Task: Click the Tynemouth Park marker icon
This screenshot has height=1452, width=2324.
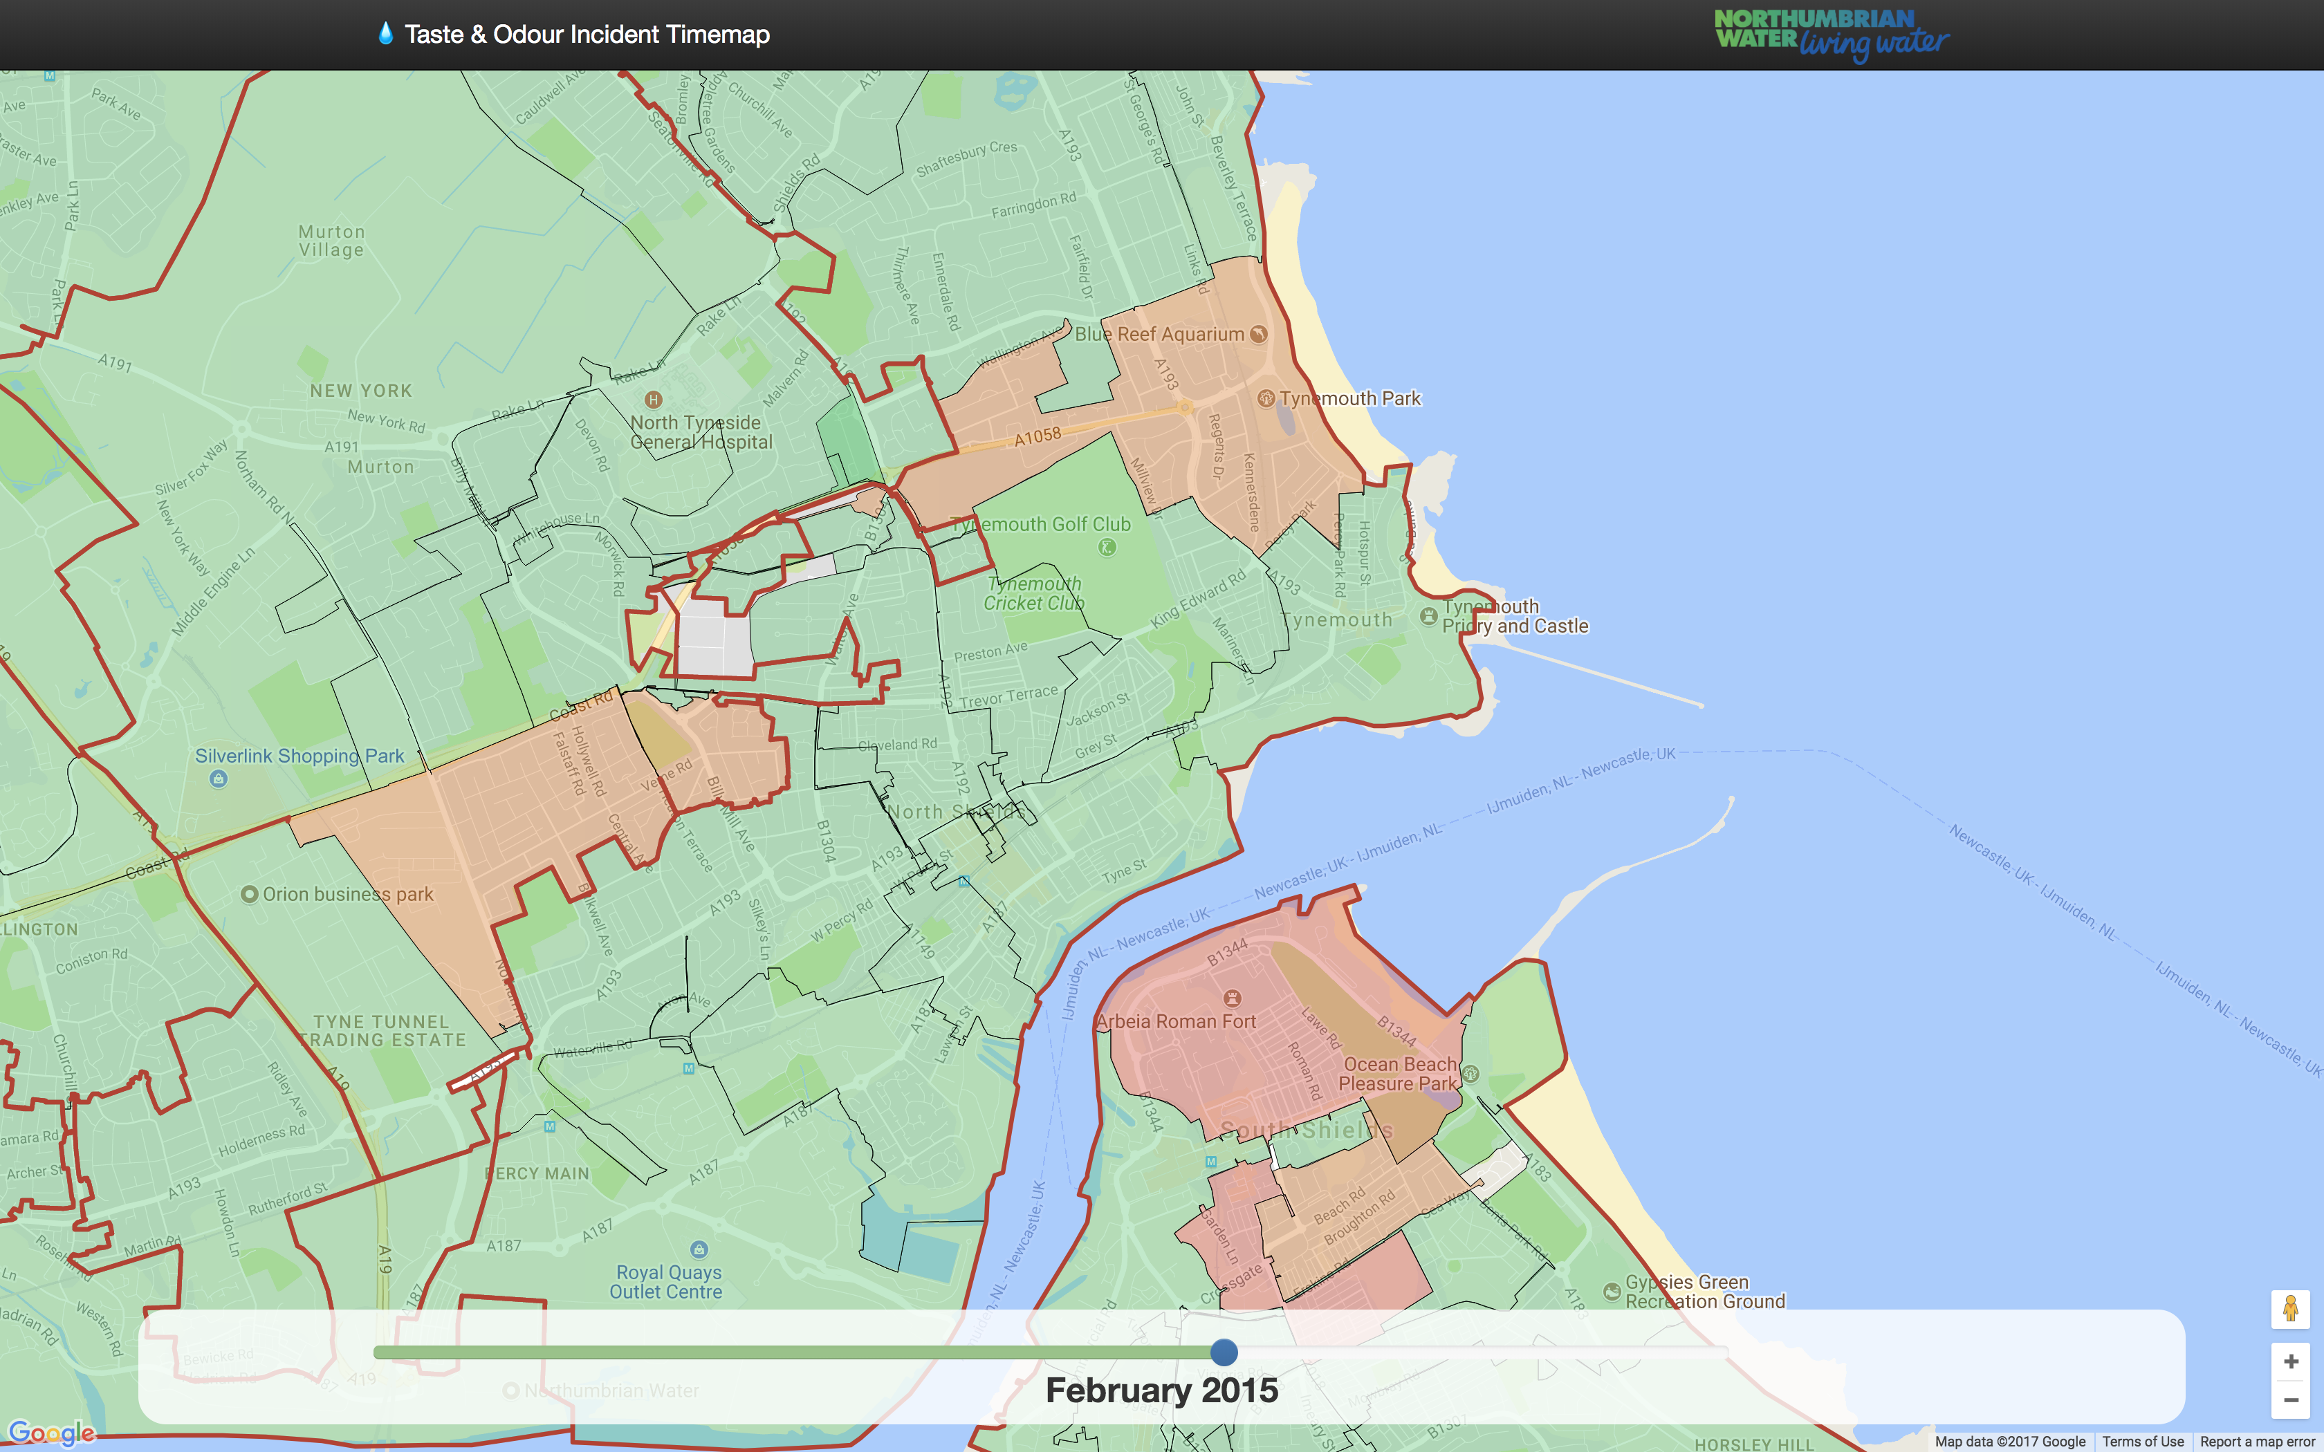Action: coord(1266,398)
